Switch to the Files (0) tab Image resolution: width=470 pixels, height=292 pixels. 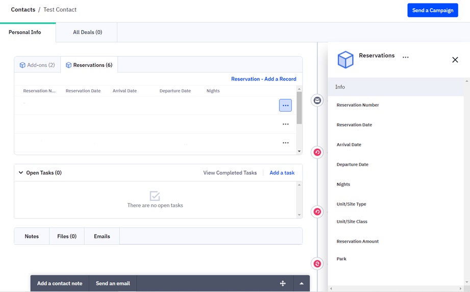coord(67,236)
